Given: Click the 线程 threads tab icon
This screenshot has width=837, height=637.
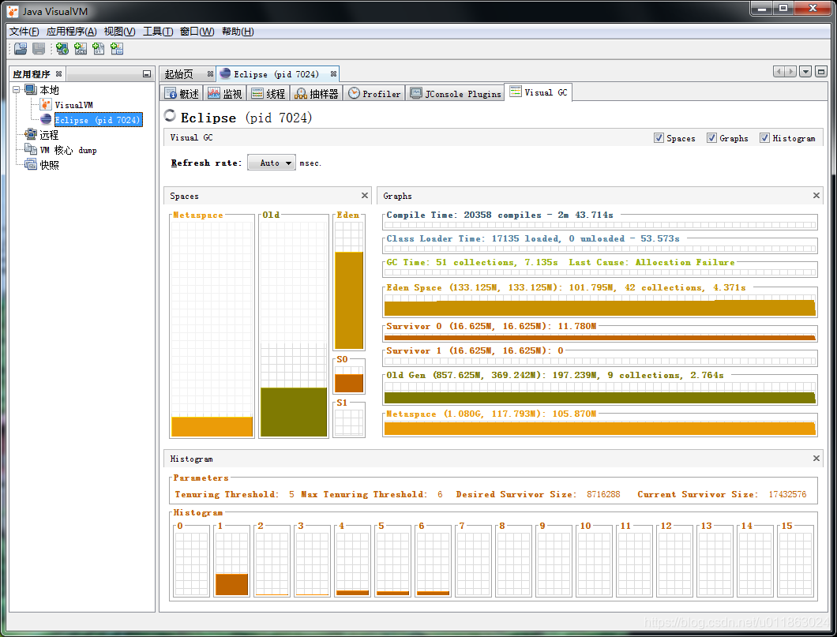Looking at the screenshot, I should 257,93.
